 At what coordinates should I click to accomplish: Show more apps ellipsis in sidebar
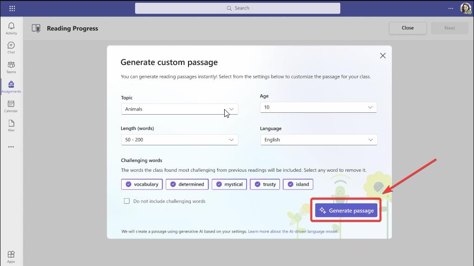pyautogui.click(x=11, y=147)
